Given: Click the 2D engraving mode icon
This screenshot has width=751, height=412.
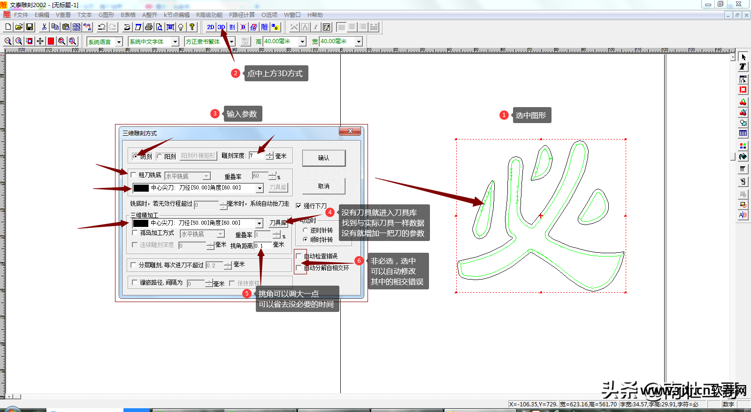Looking at the screenshot, I should pos(210,27).
